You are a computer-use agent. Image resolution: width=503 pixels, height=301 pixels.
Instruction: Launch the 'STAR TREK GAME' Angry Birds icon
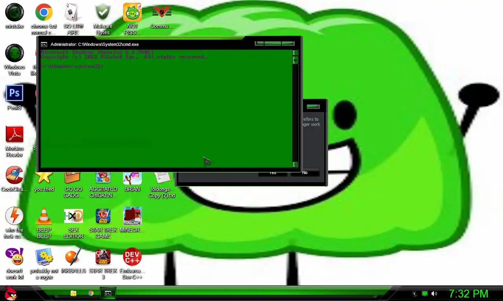pyautogui.click(x=103, y=223)
